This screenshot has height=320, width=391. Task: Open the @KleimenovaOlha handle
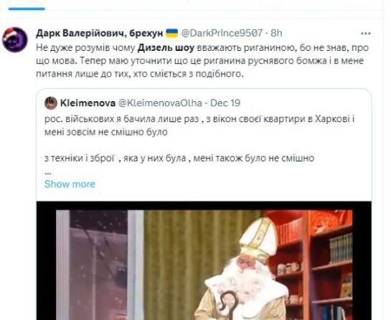click(159, 103)
